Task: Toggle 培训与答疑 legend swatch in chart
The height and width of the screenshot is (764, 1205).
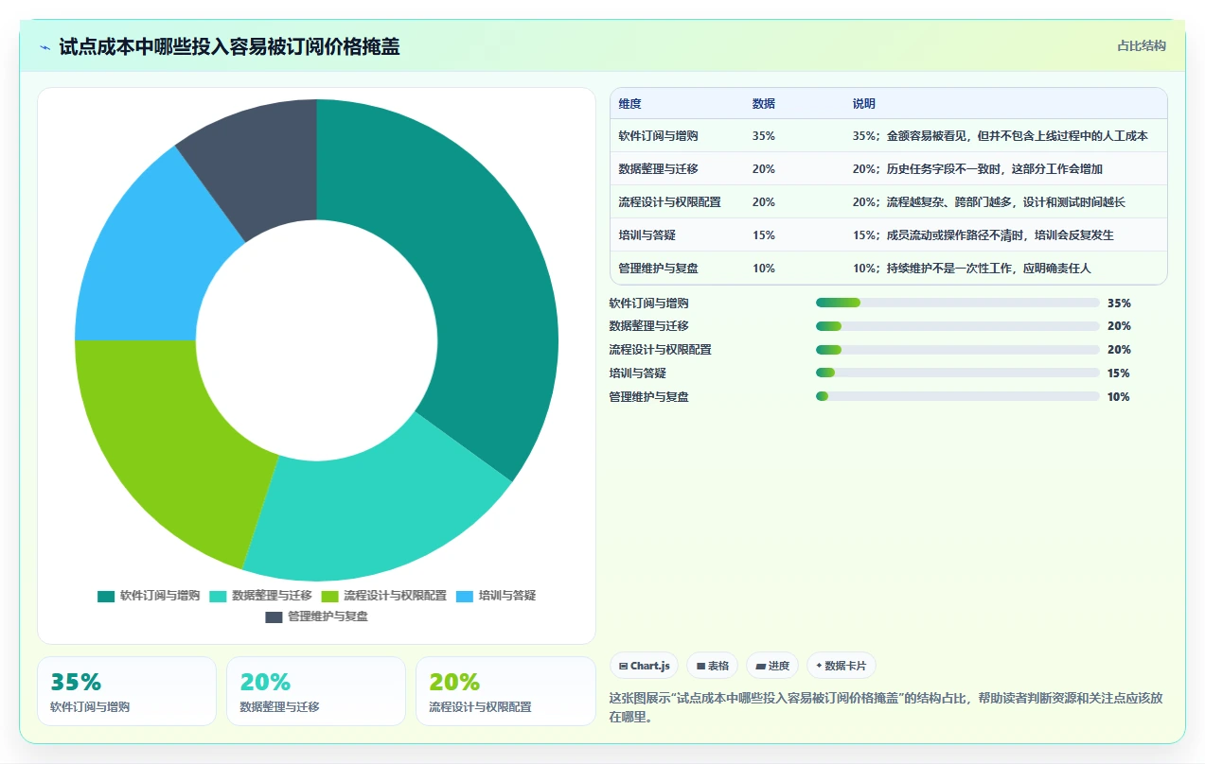Action: 464,596
